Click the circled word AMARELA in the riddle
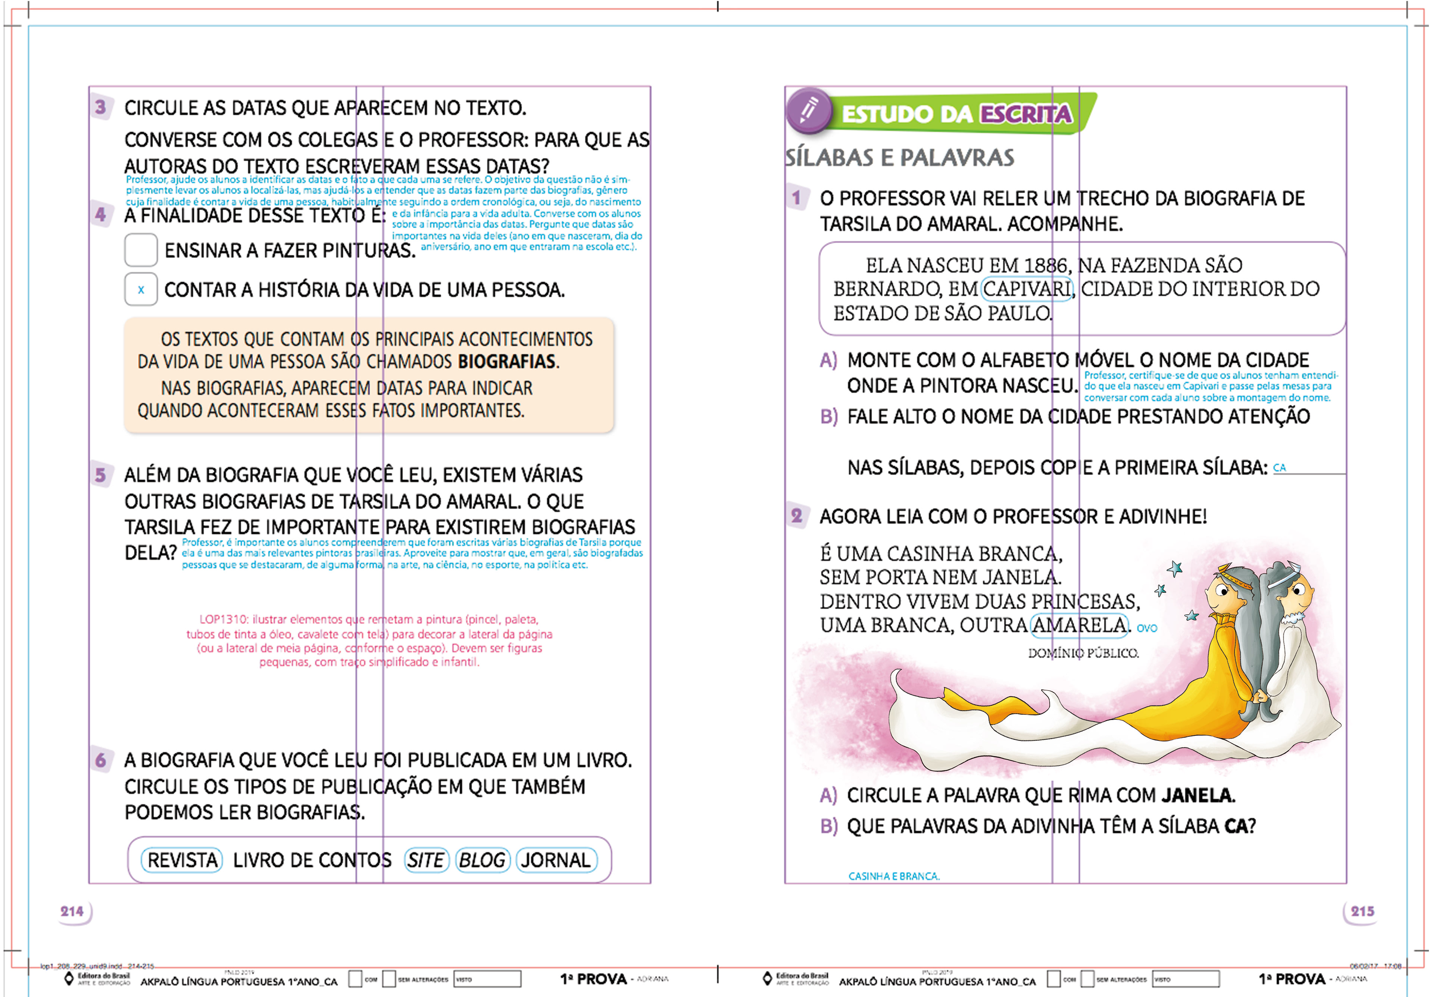 click(1080, 625)
